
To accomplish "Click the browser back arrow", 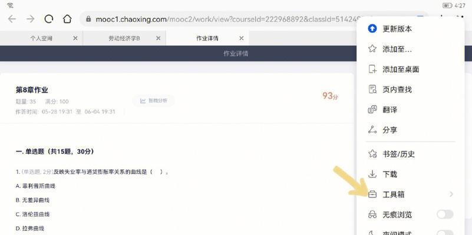I will pyautogui.click(x=12, y=19).
